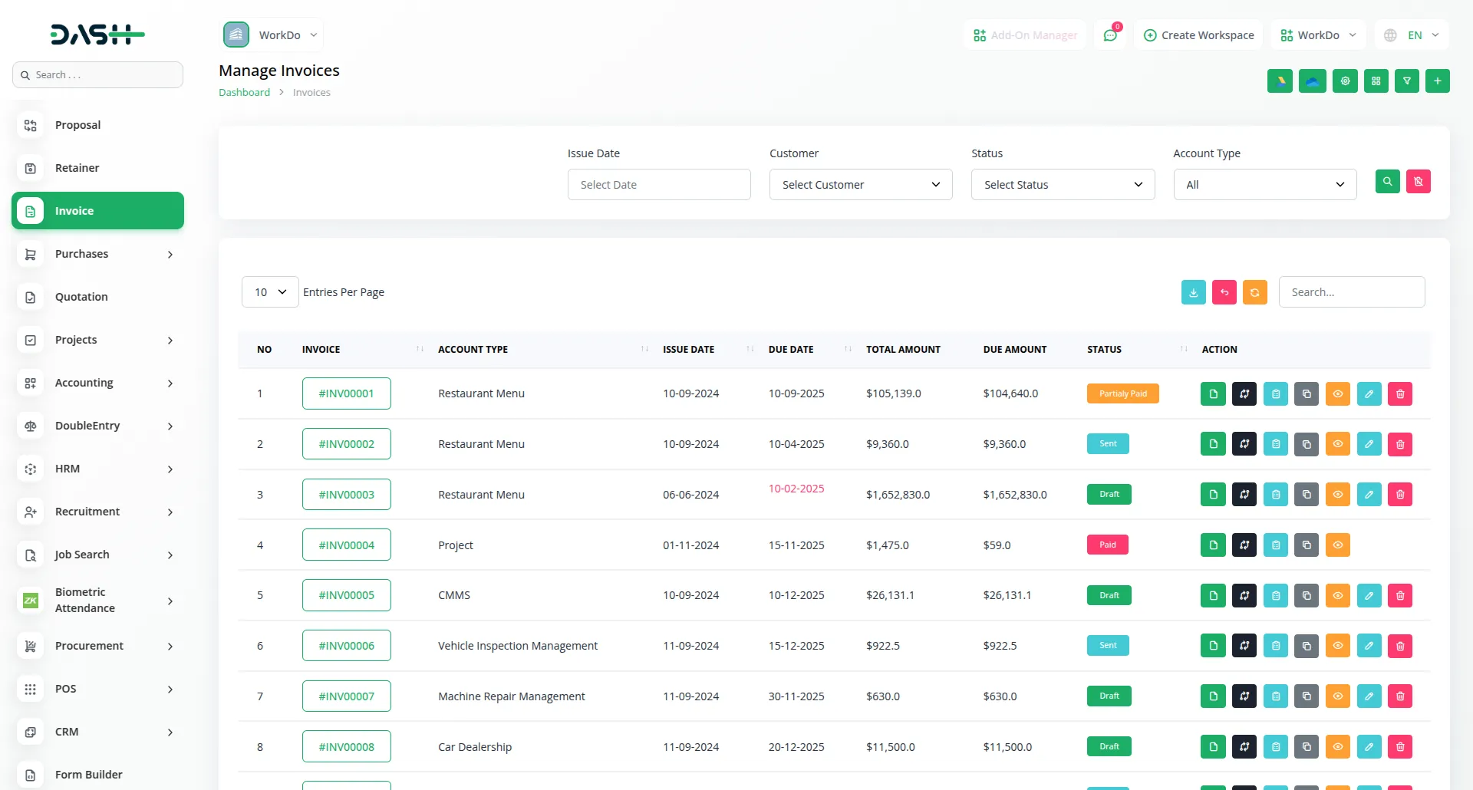Image resolution: width=1473 pixels, height=790 pixels.
Task: Sort table by Invoice column header
Action: tap(362, 349)
